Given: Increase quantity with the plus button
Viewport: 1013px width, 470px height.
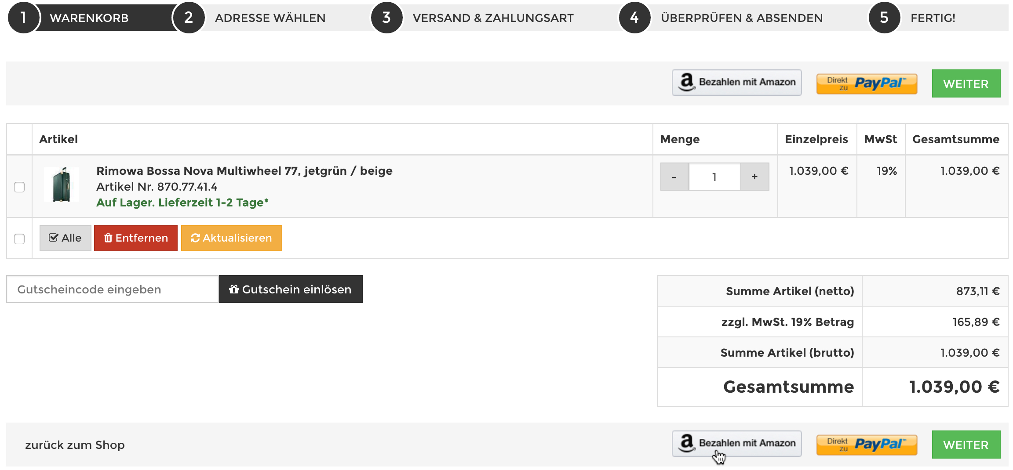Looking at the screenshot, I should [x=754, y=177].
